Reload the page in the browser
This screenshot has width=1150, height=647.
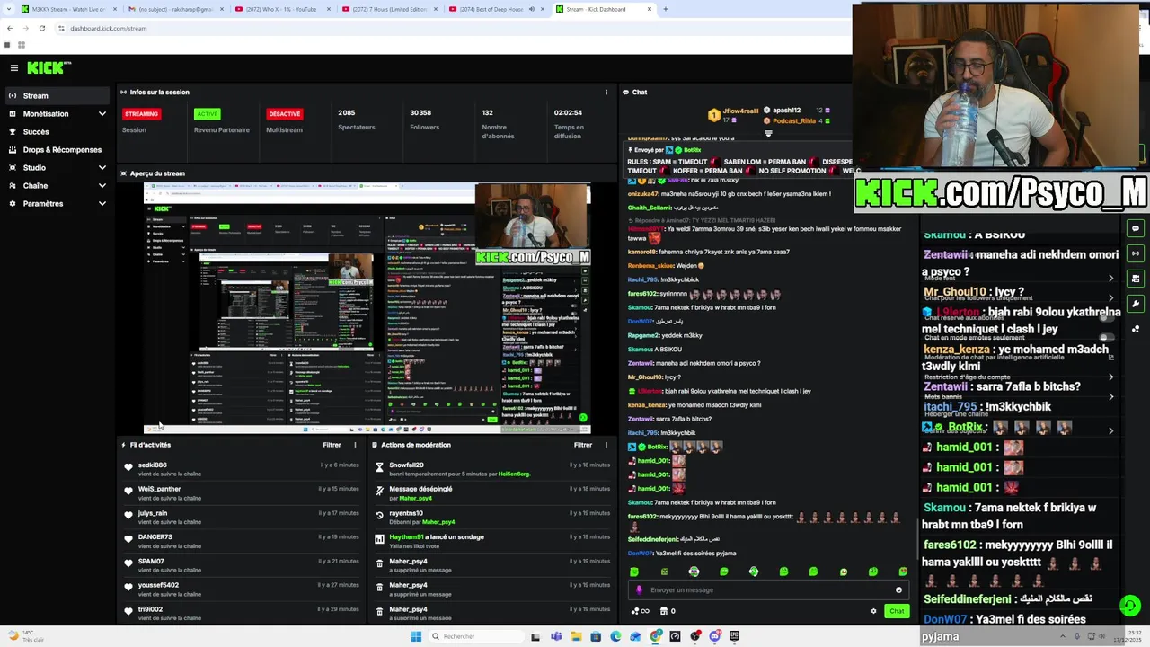[41, 28]
